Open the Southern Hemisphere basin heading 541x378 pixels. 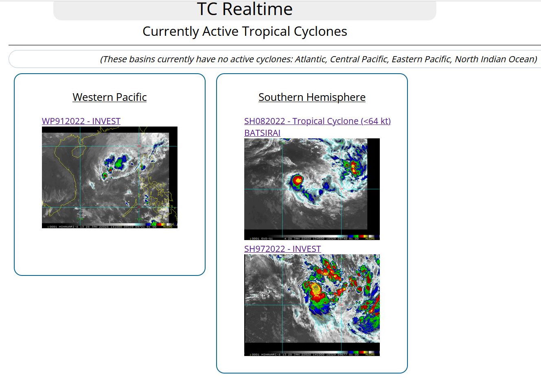click(x=312, y=97)
